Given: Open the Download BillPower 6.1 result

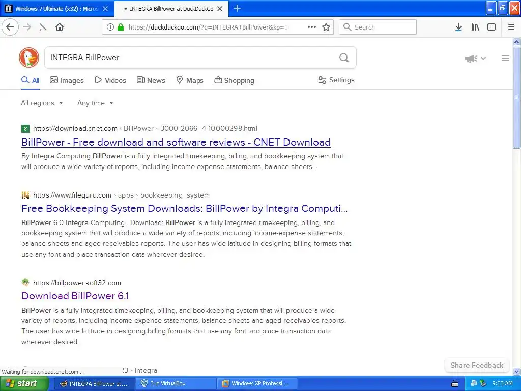Looking at the screenshot, I should coord(75,296).
